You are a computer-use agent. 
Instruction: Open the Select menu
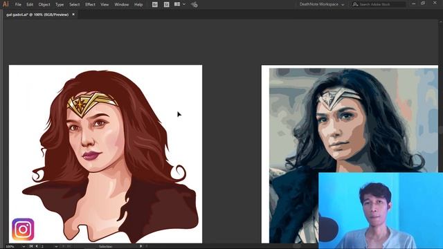[x=74, y=5]
